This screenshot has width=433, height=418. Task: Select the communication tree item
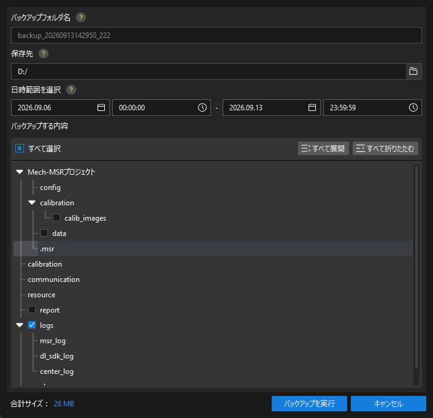[53, 279]
